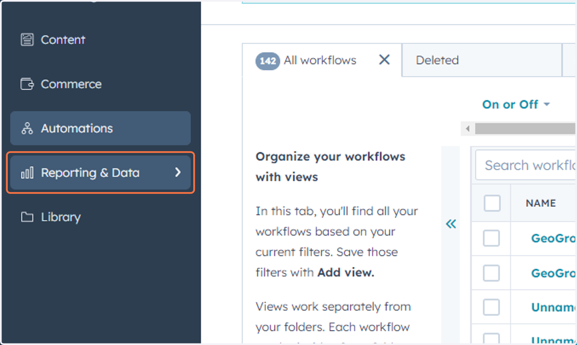Click the Content newspaper icon
The height and width of the screenshot is (345, 577).
coord(27,39)
